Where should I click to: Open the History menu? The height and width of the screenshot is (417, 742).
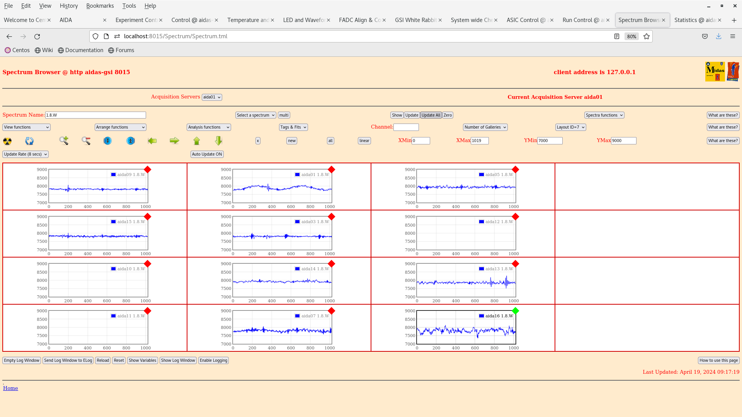69,6
